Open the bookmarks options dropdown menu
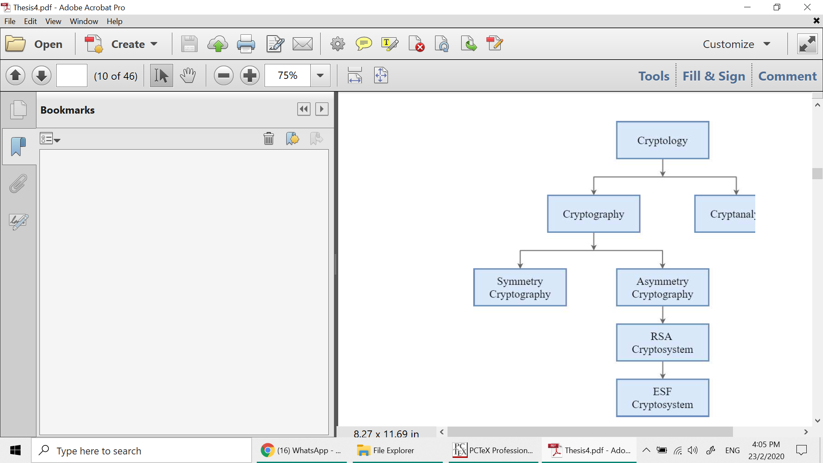 pos(50,139)
